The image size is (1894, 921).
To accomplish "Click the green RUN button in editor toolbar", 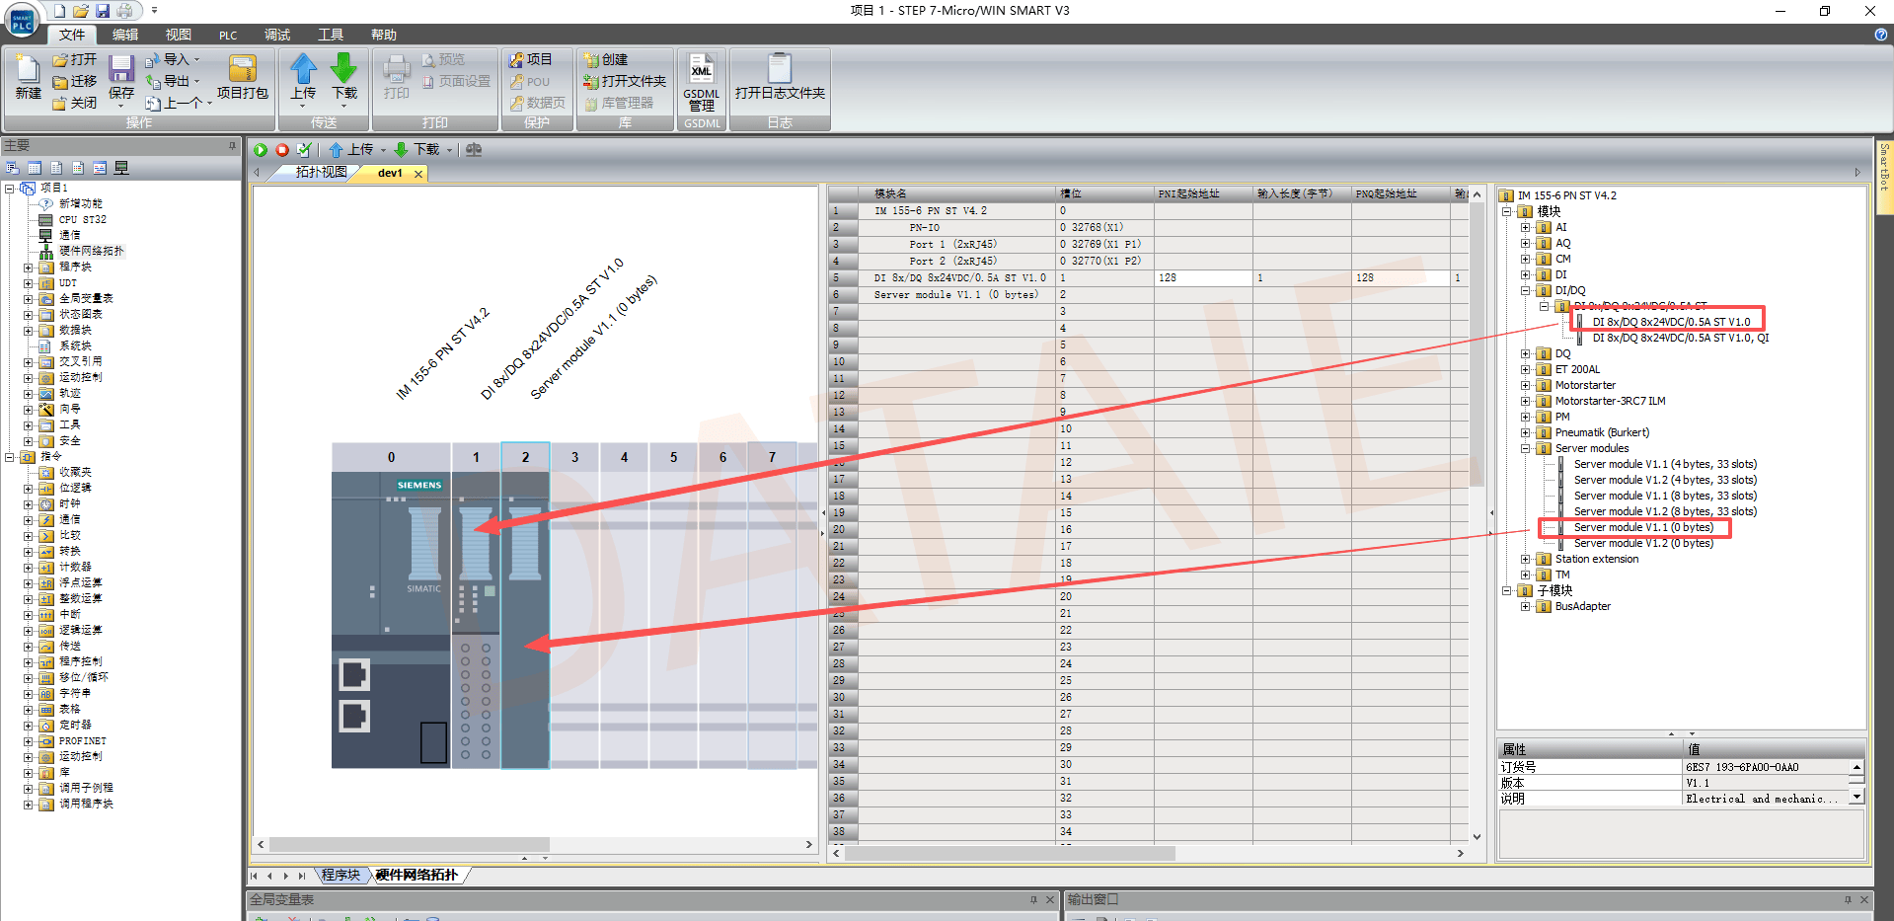I will click(x=261, y=150).
